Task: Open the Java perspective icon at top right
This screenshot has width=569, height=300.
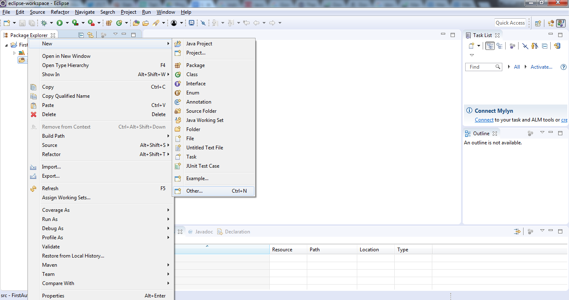Action: click(x=561, y=23)
